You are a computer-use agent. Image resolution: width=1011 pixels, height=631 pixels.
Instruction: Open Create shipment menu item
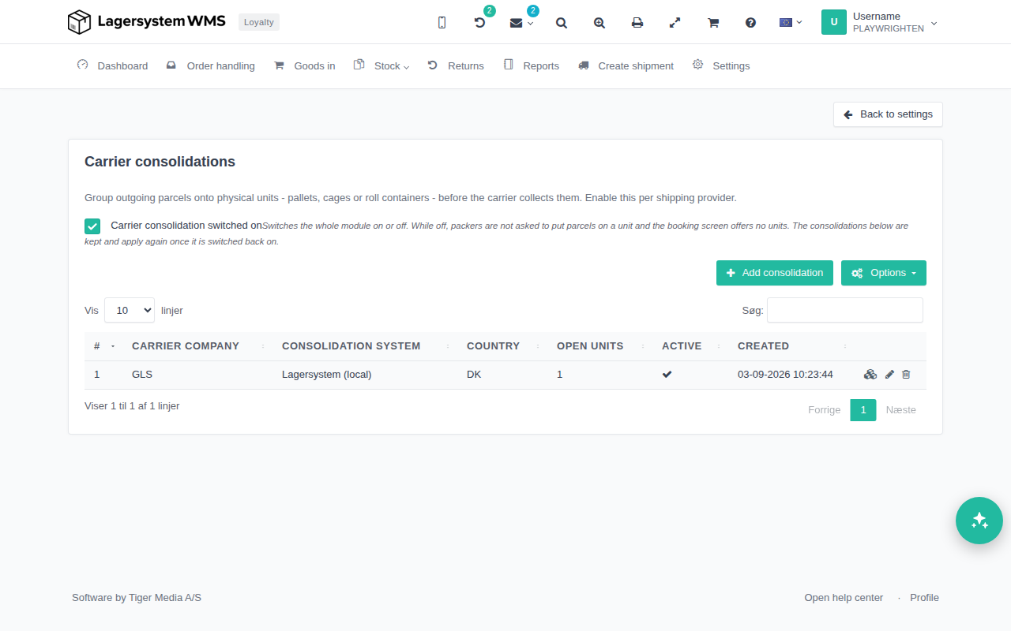coord(626,65)
